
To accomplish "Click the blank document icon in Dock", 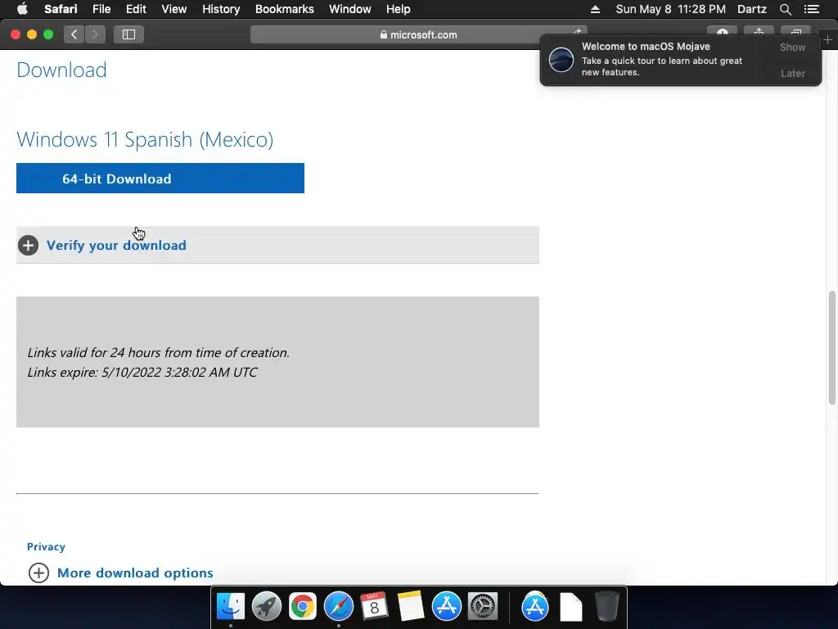I will coord(570,607).
